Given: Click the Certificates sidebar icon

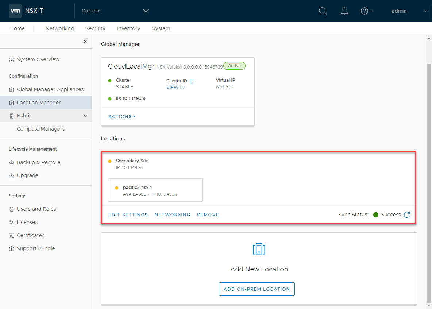Looking at the screenshot, I should [x=11, y=235].
